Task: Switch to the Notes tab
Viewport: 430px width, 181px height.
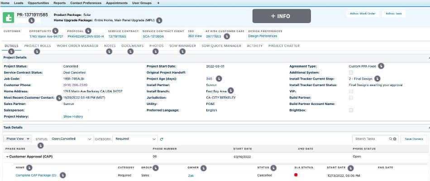Action: (110, 46)
